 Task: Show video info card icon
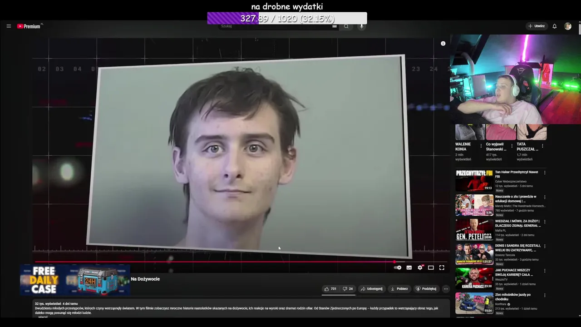(443, 44)
